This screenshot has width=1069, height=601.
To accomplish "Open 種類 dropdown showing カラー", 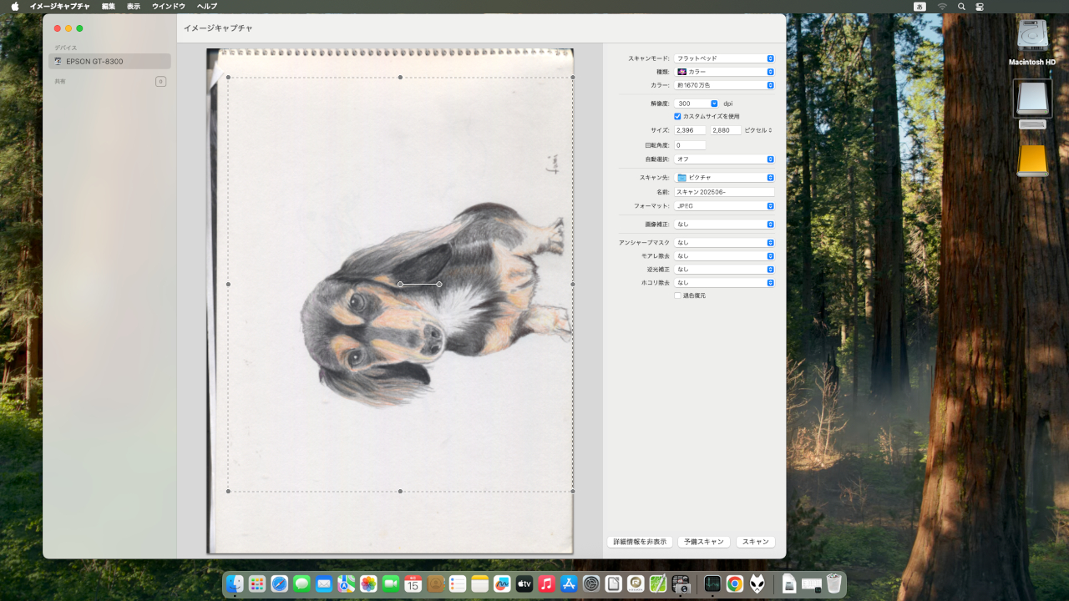I will coord(724,72).
